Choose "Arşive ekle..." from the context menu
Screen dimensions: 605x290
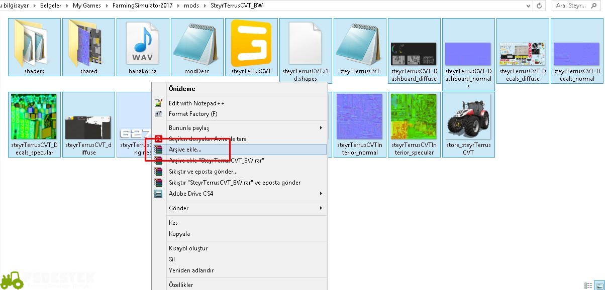(185, 150)
